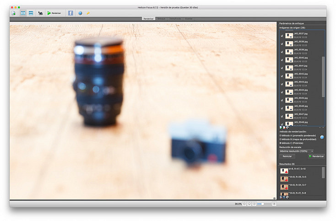Open the Máxima resolución (100%) dropdown
This screenshot has height=221, width=336.
tap(296, 151)
